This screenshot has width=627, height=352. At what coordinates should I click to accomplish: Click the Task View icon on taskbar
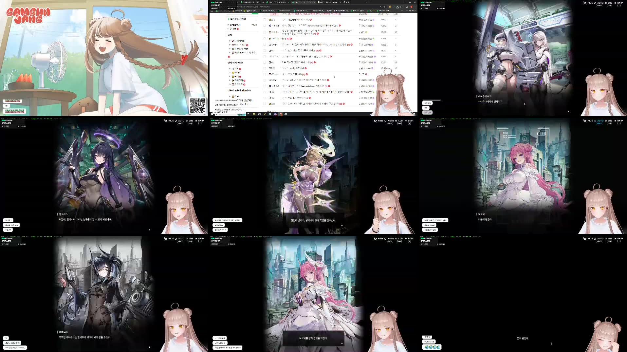click(x=249, y=114)
